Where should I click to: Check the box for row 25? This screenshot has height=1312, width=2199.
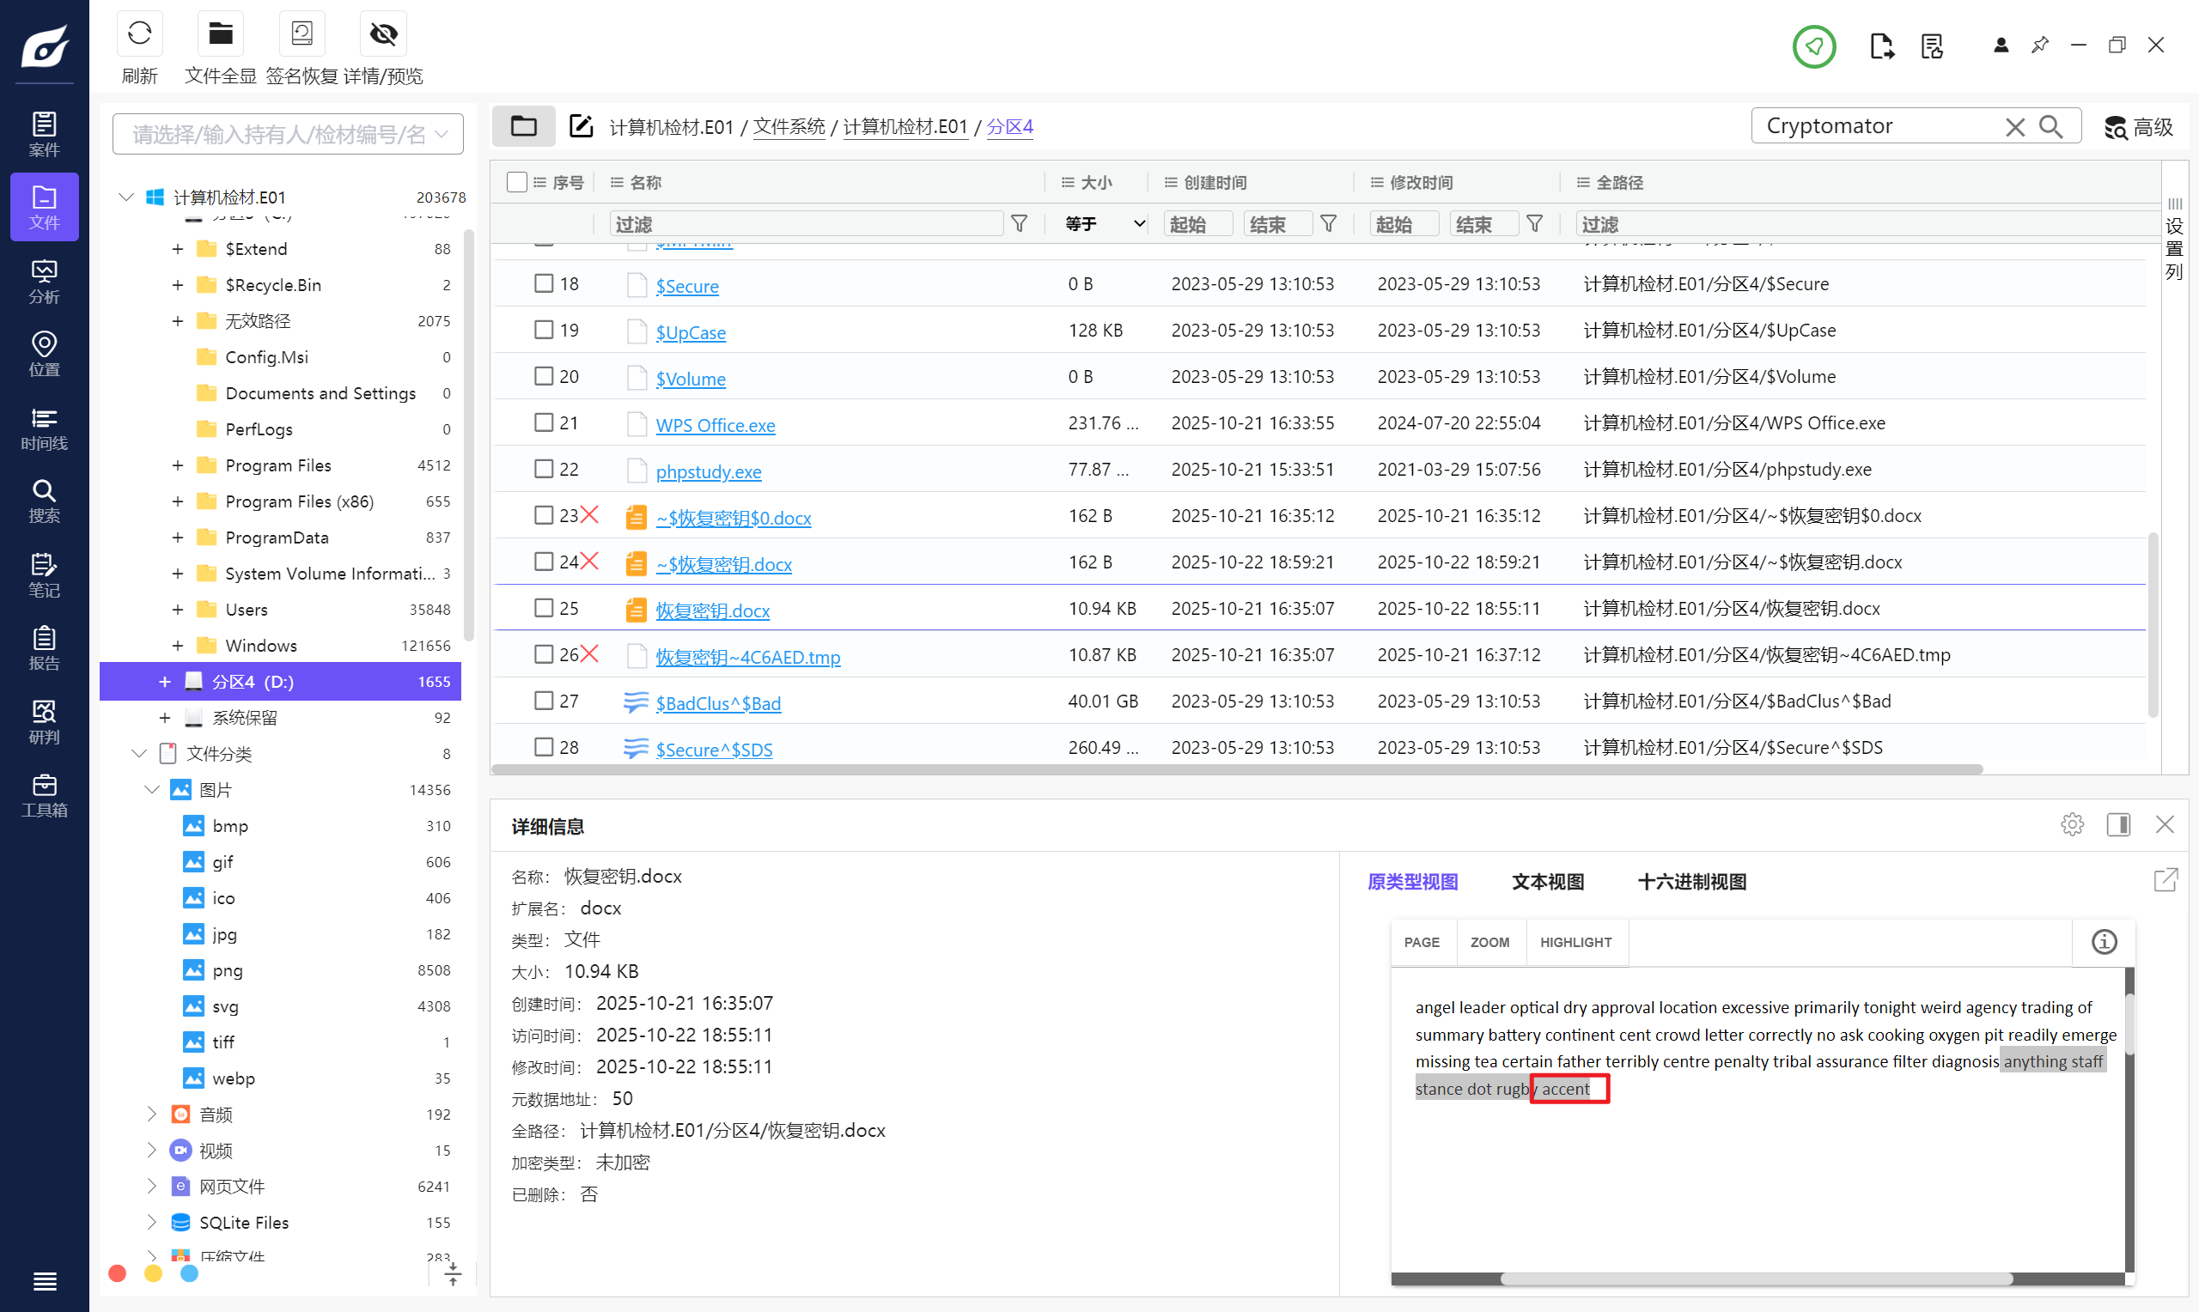543,608
